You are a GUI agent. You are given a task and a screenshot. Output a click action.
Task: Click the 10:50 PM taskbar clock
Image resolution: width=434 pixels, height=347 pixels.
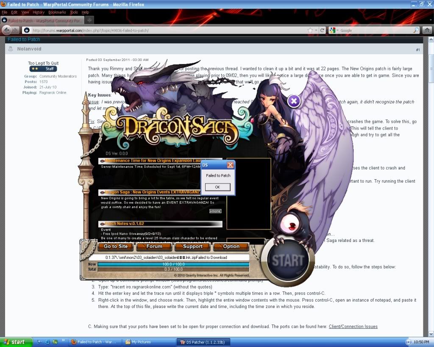coord(422,342)
